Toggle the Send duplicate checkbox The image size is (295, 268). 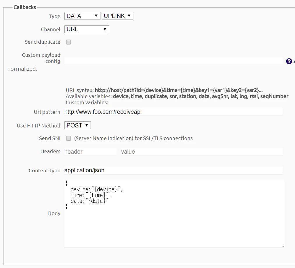[x=68, y=42]
